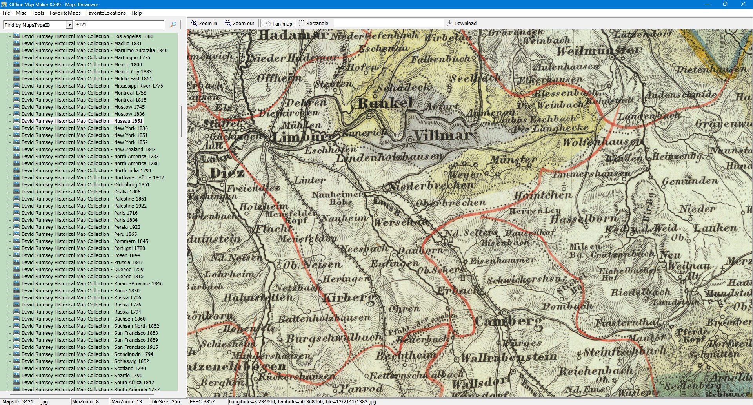Click the map icon beside Rome 1830
Viewport: 753px width, 405px height.
point(16,290)
